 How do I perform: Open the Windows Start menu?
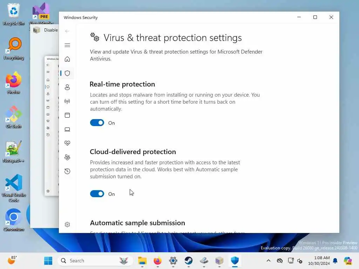[x=48, y=261]
